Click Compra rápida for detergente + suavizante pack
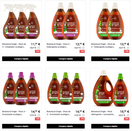This screenshot has height=131, width=132. coord(110,126)
